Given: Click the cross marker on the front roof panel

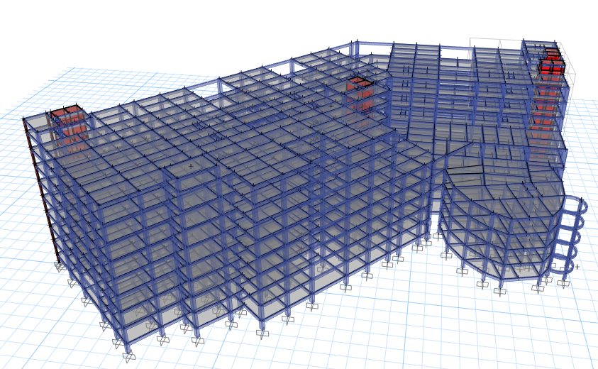Looking at the screenshot, I should point(191,166).
